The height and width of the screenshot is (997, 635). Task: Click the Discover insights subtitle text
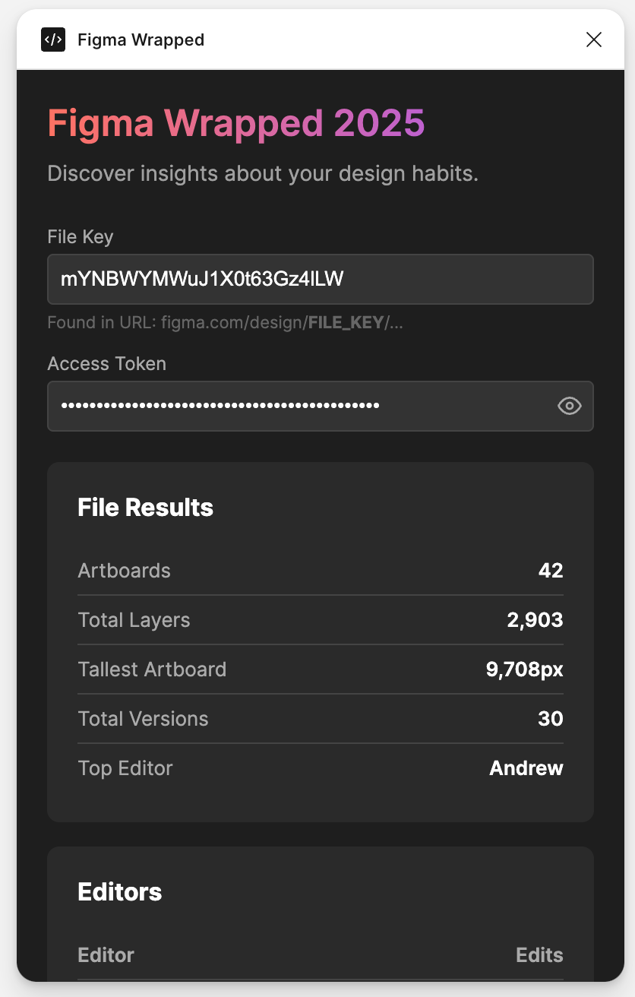[x=263, y=173]
